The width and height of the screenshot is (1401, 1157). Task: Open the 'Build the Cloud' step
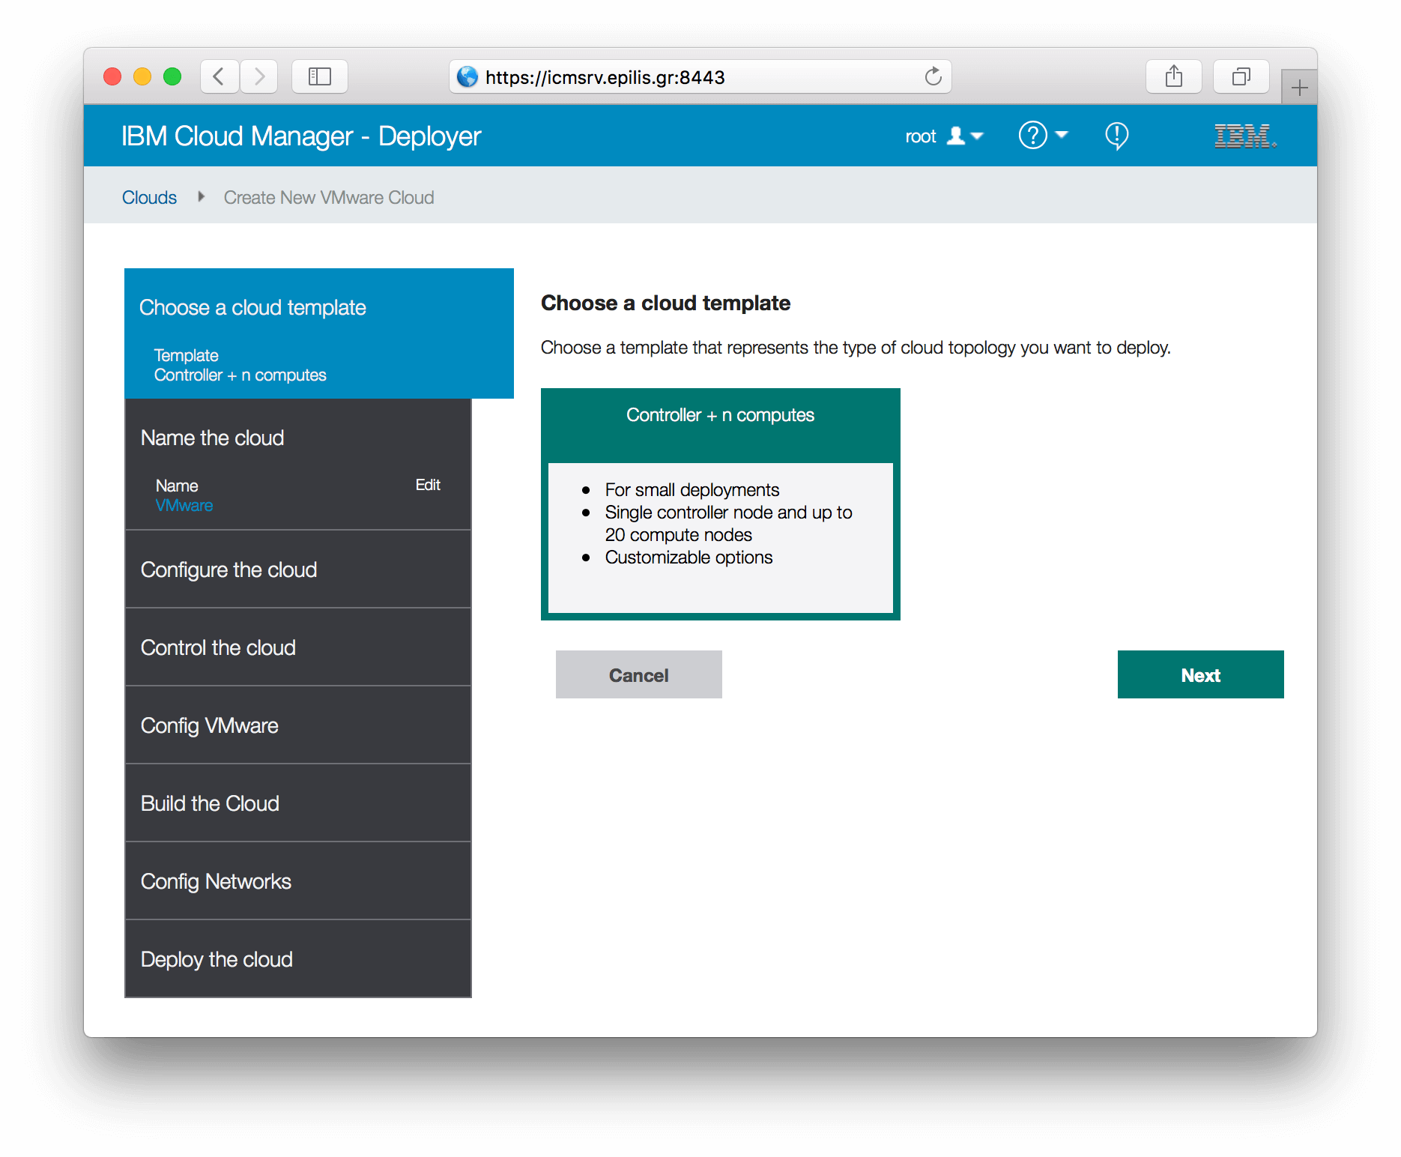298,803
